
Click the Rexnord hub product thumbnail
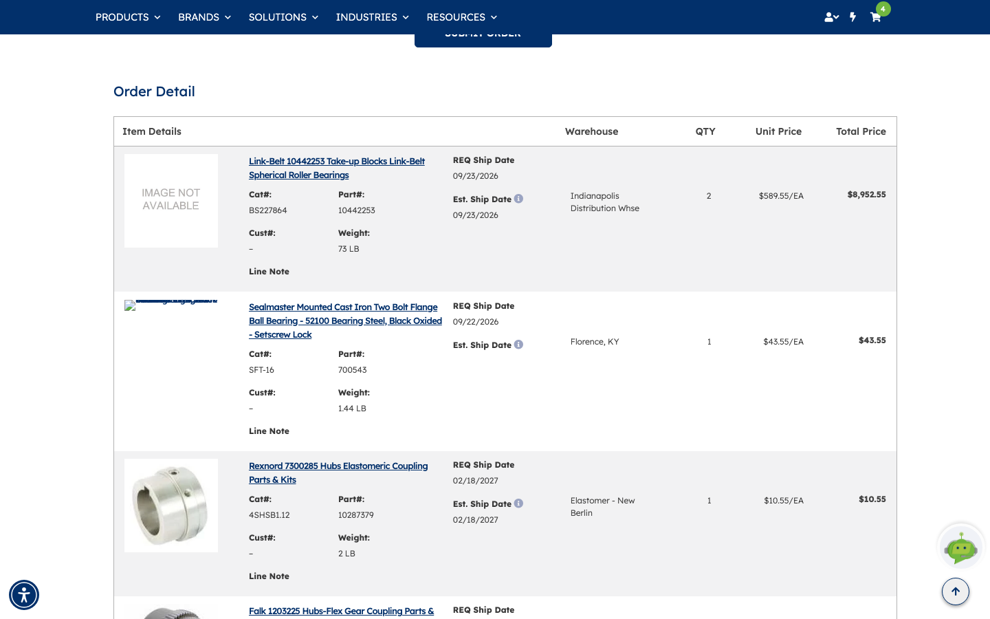click(x=171, y=506)
